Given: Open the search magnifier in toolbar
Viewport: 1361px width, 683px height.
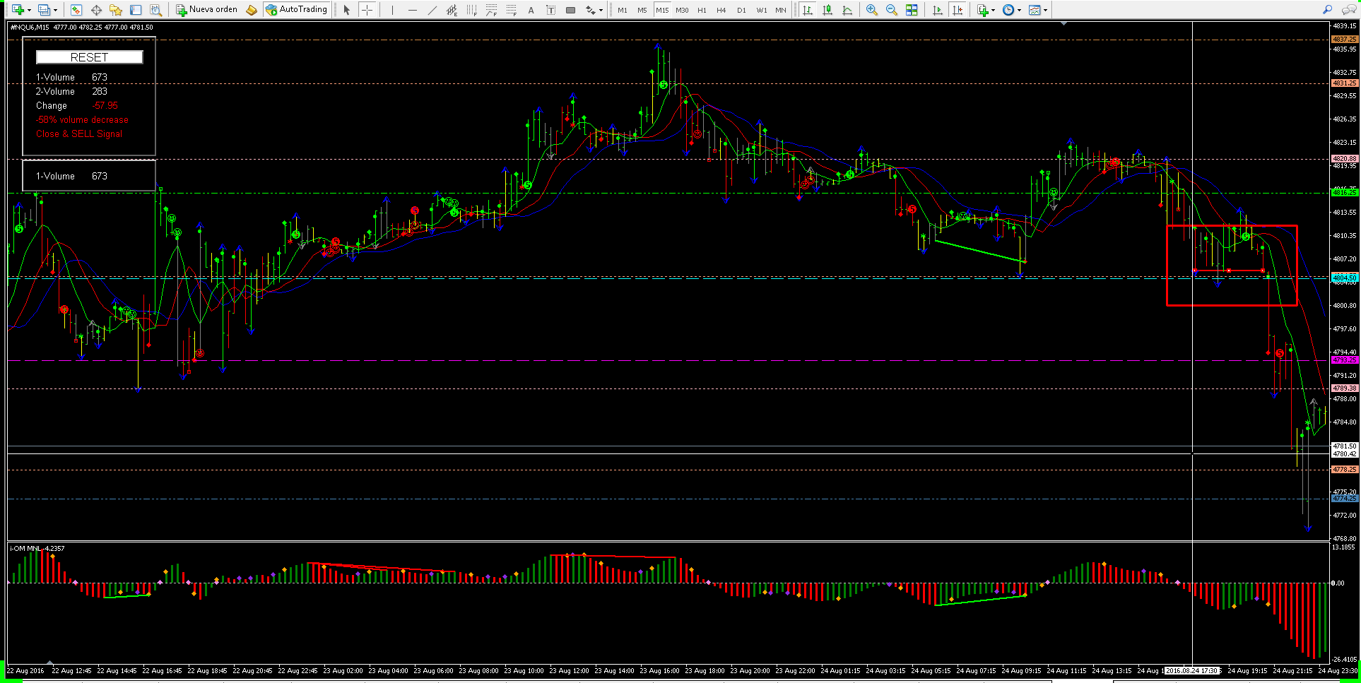Looking at the screenshot, I should click(x=1327, y=10).
